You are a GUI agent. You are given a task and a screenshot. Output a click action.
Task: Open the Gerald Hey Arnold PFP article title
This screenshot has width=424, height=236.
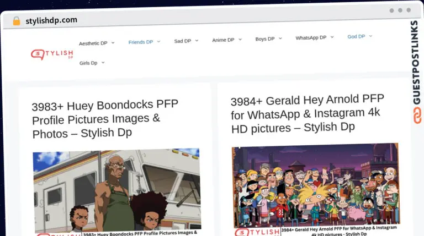pyautogui.click(x=307, y=114)
